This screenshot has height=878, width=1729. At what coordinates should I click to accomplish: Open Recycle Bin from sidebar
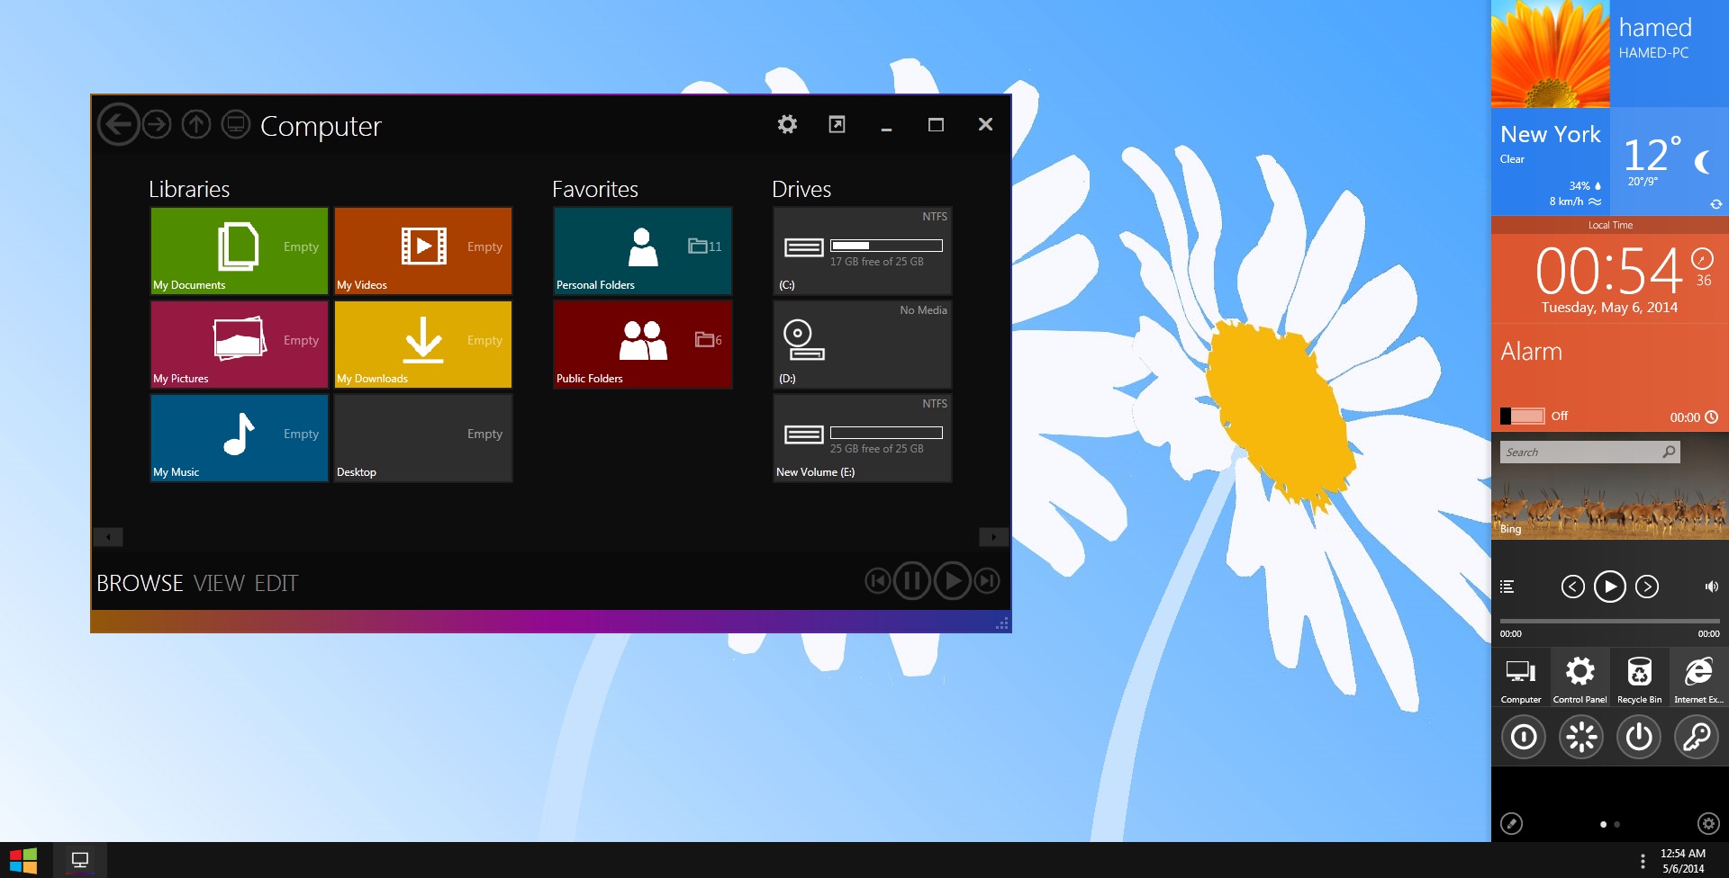[x=1639, y=678]
